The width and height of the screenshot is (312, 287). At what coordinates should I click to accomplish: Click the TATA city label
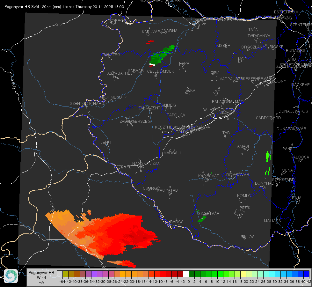click(253, 29)
